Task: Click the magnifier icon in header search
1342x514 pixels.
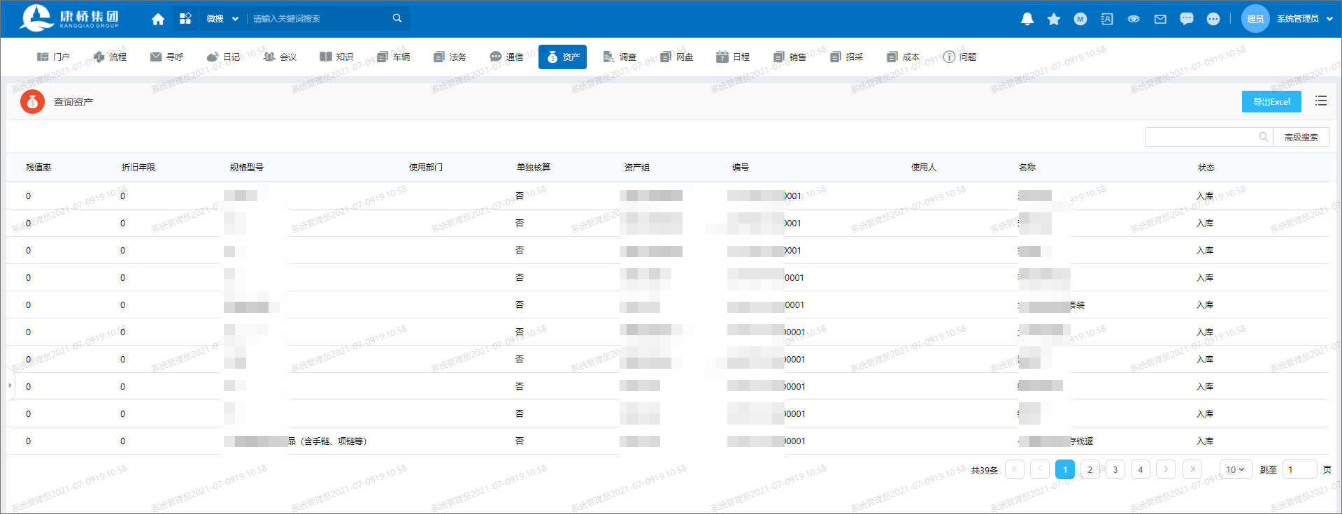Action: (x=397, y=18)
